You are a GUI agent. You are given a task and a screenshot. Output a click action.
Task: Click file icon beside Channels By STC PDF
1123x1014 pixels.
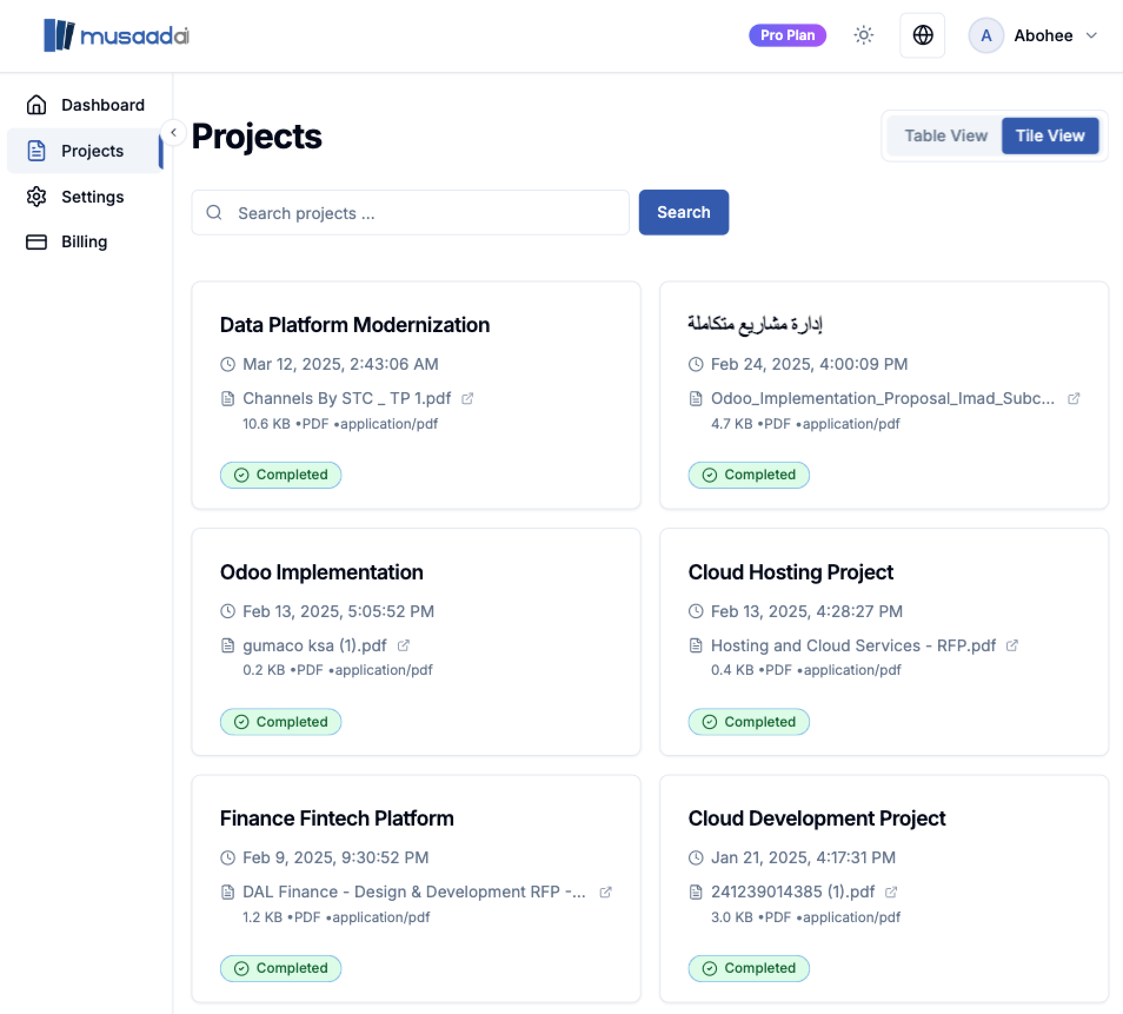228,399
